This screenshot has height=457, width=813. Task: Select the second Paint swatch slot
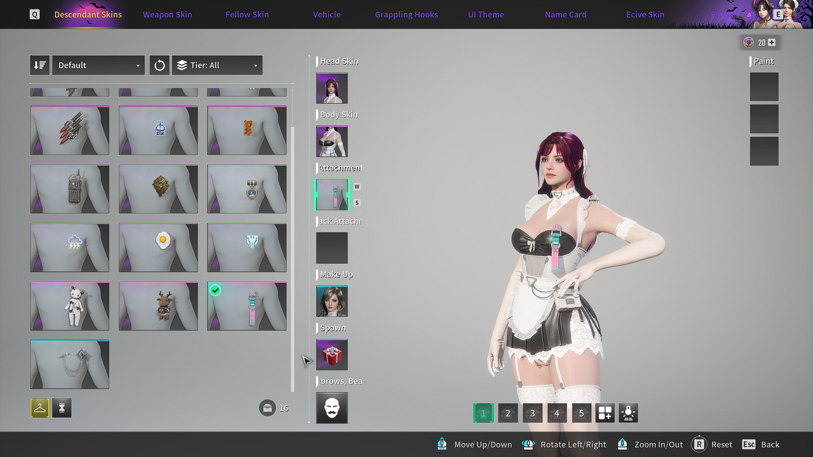click(x=764, y=119)
